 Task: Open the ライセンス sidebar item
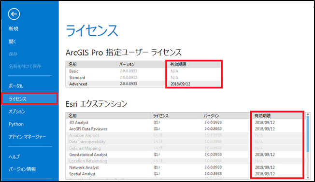[x=29, y=99]
